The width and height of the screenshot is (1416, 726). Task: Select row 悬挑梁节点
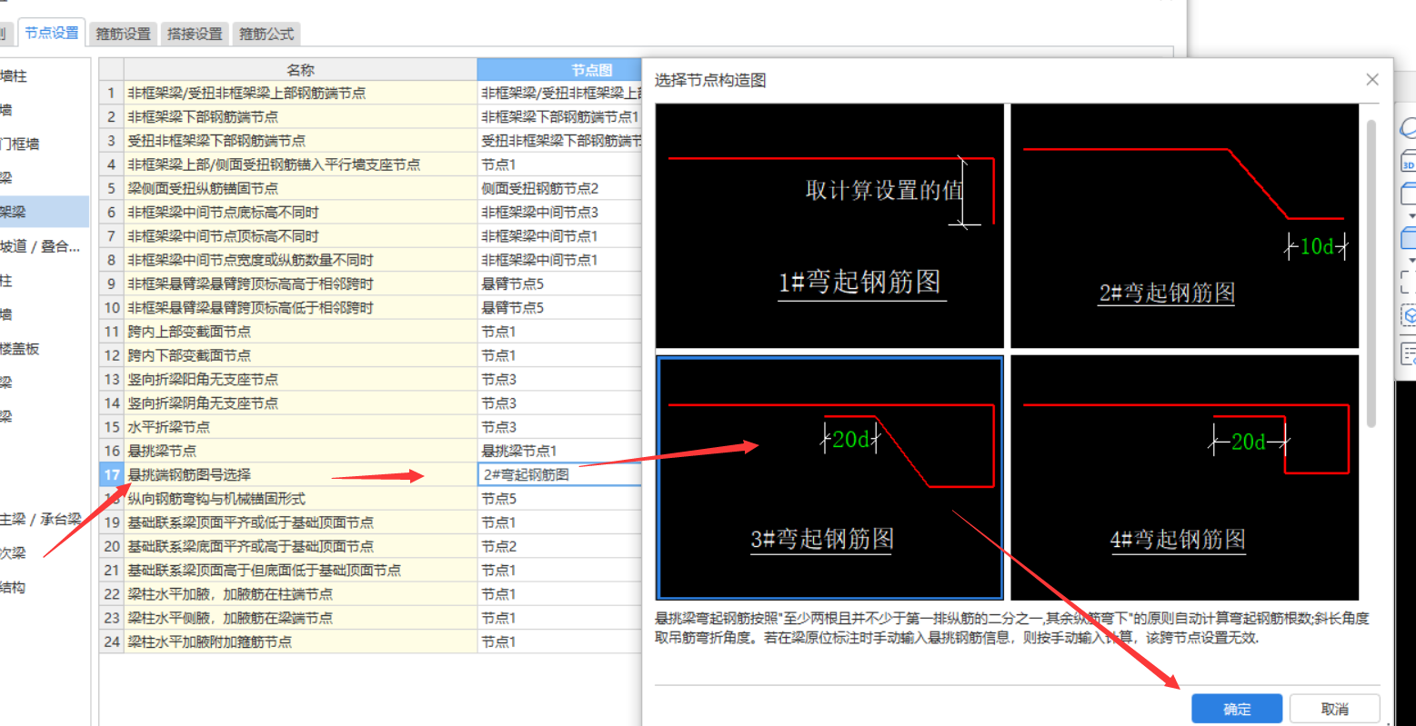click(300, 451)
